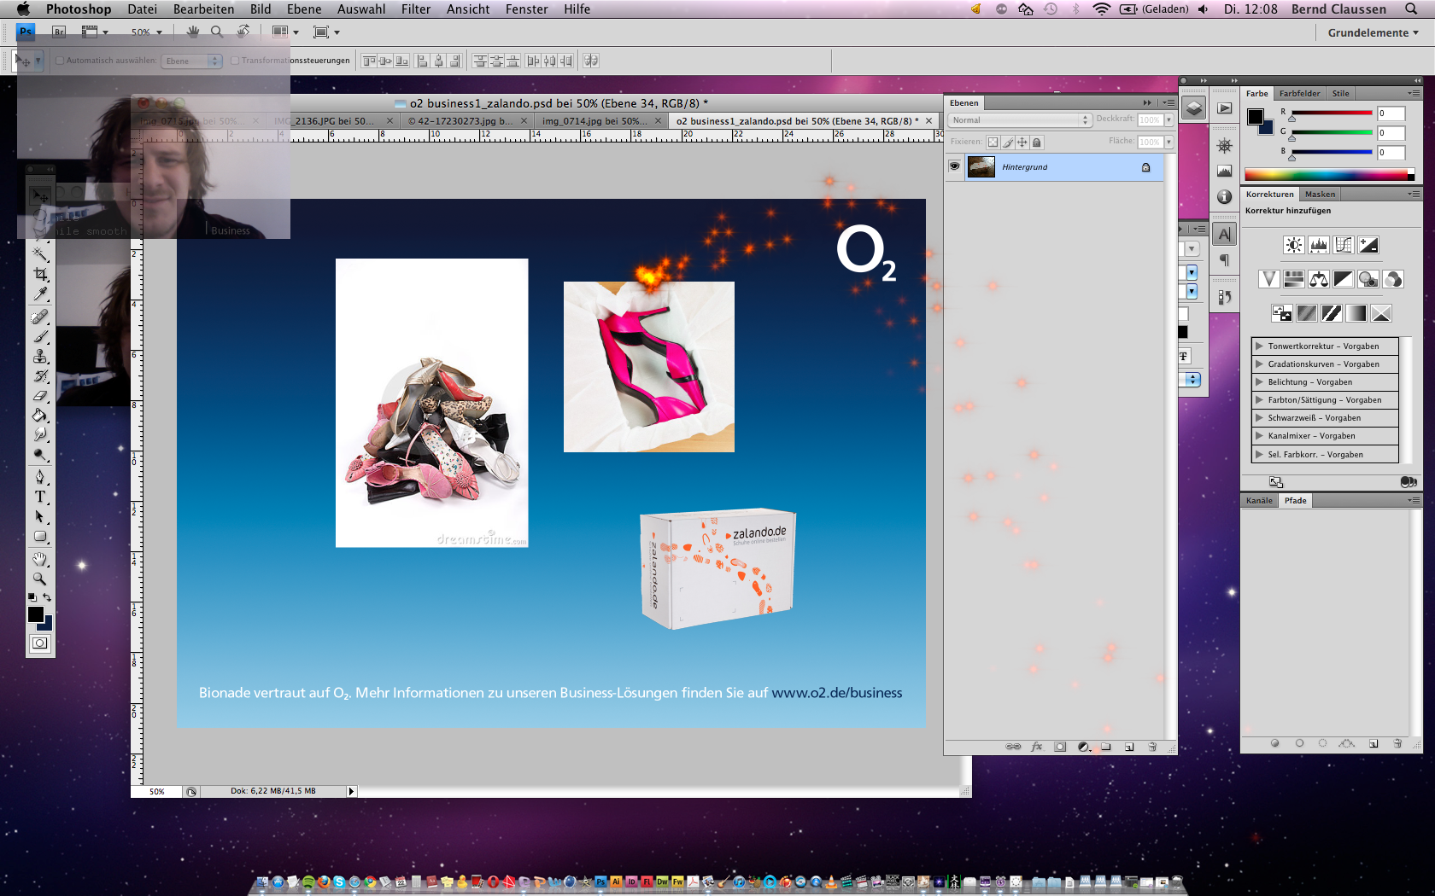Click the foreground color swatch in toolbox
This screenshot has height=896, width=1435.
point(36,614)
